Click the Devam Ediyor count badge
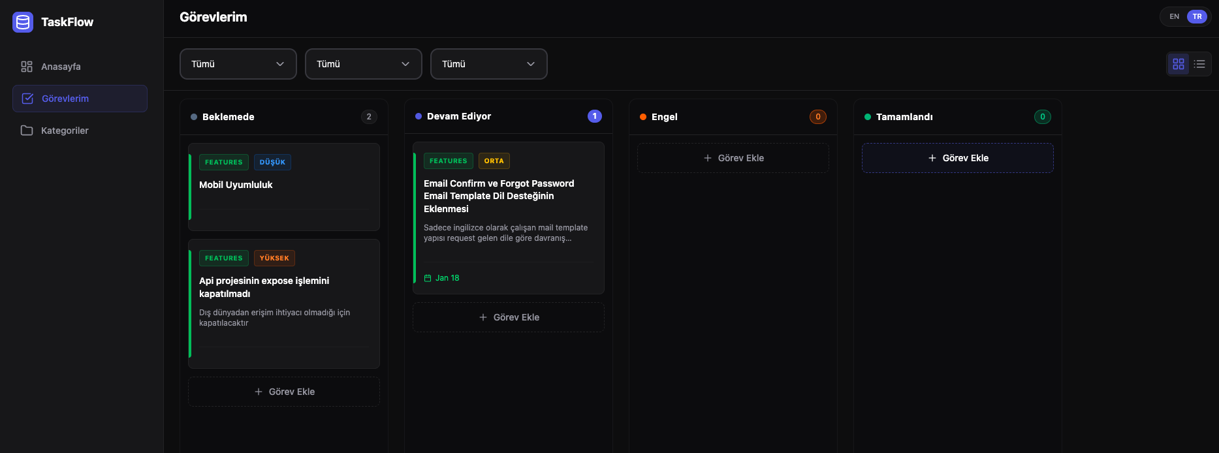 595,116
